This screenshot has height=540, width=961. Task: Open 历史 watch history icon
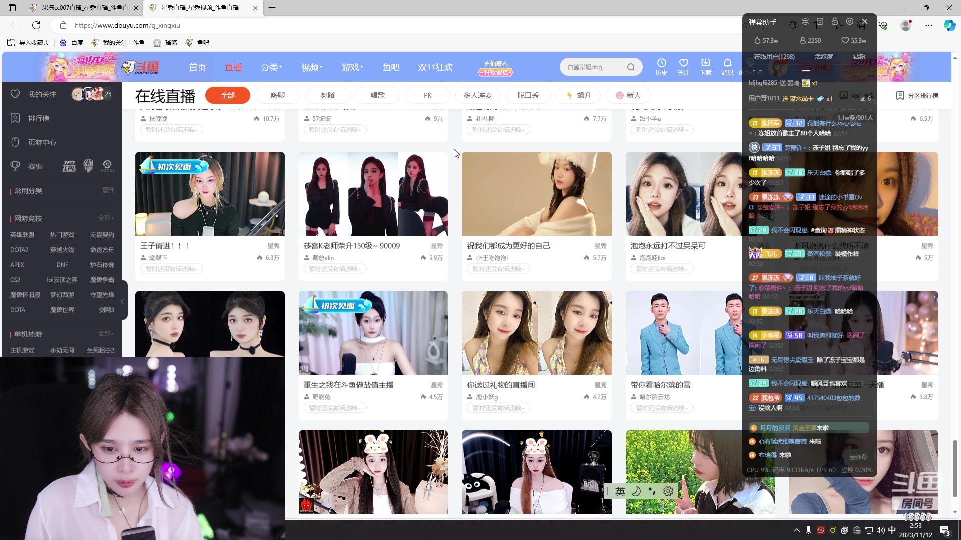pos(661,67)
